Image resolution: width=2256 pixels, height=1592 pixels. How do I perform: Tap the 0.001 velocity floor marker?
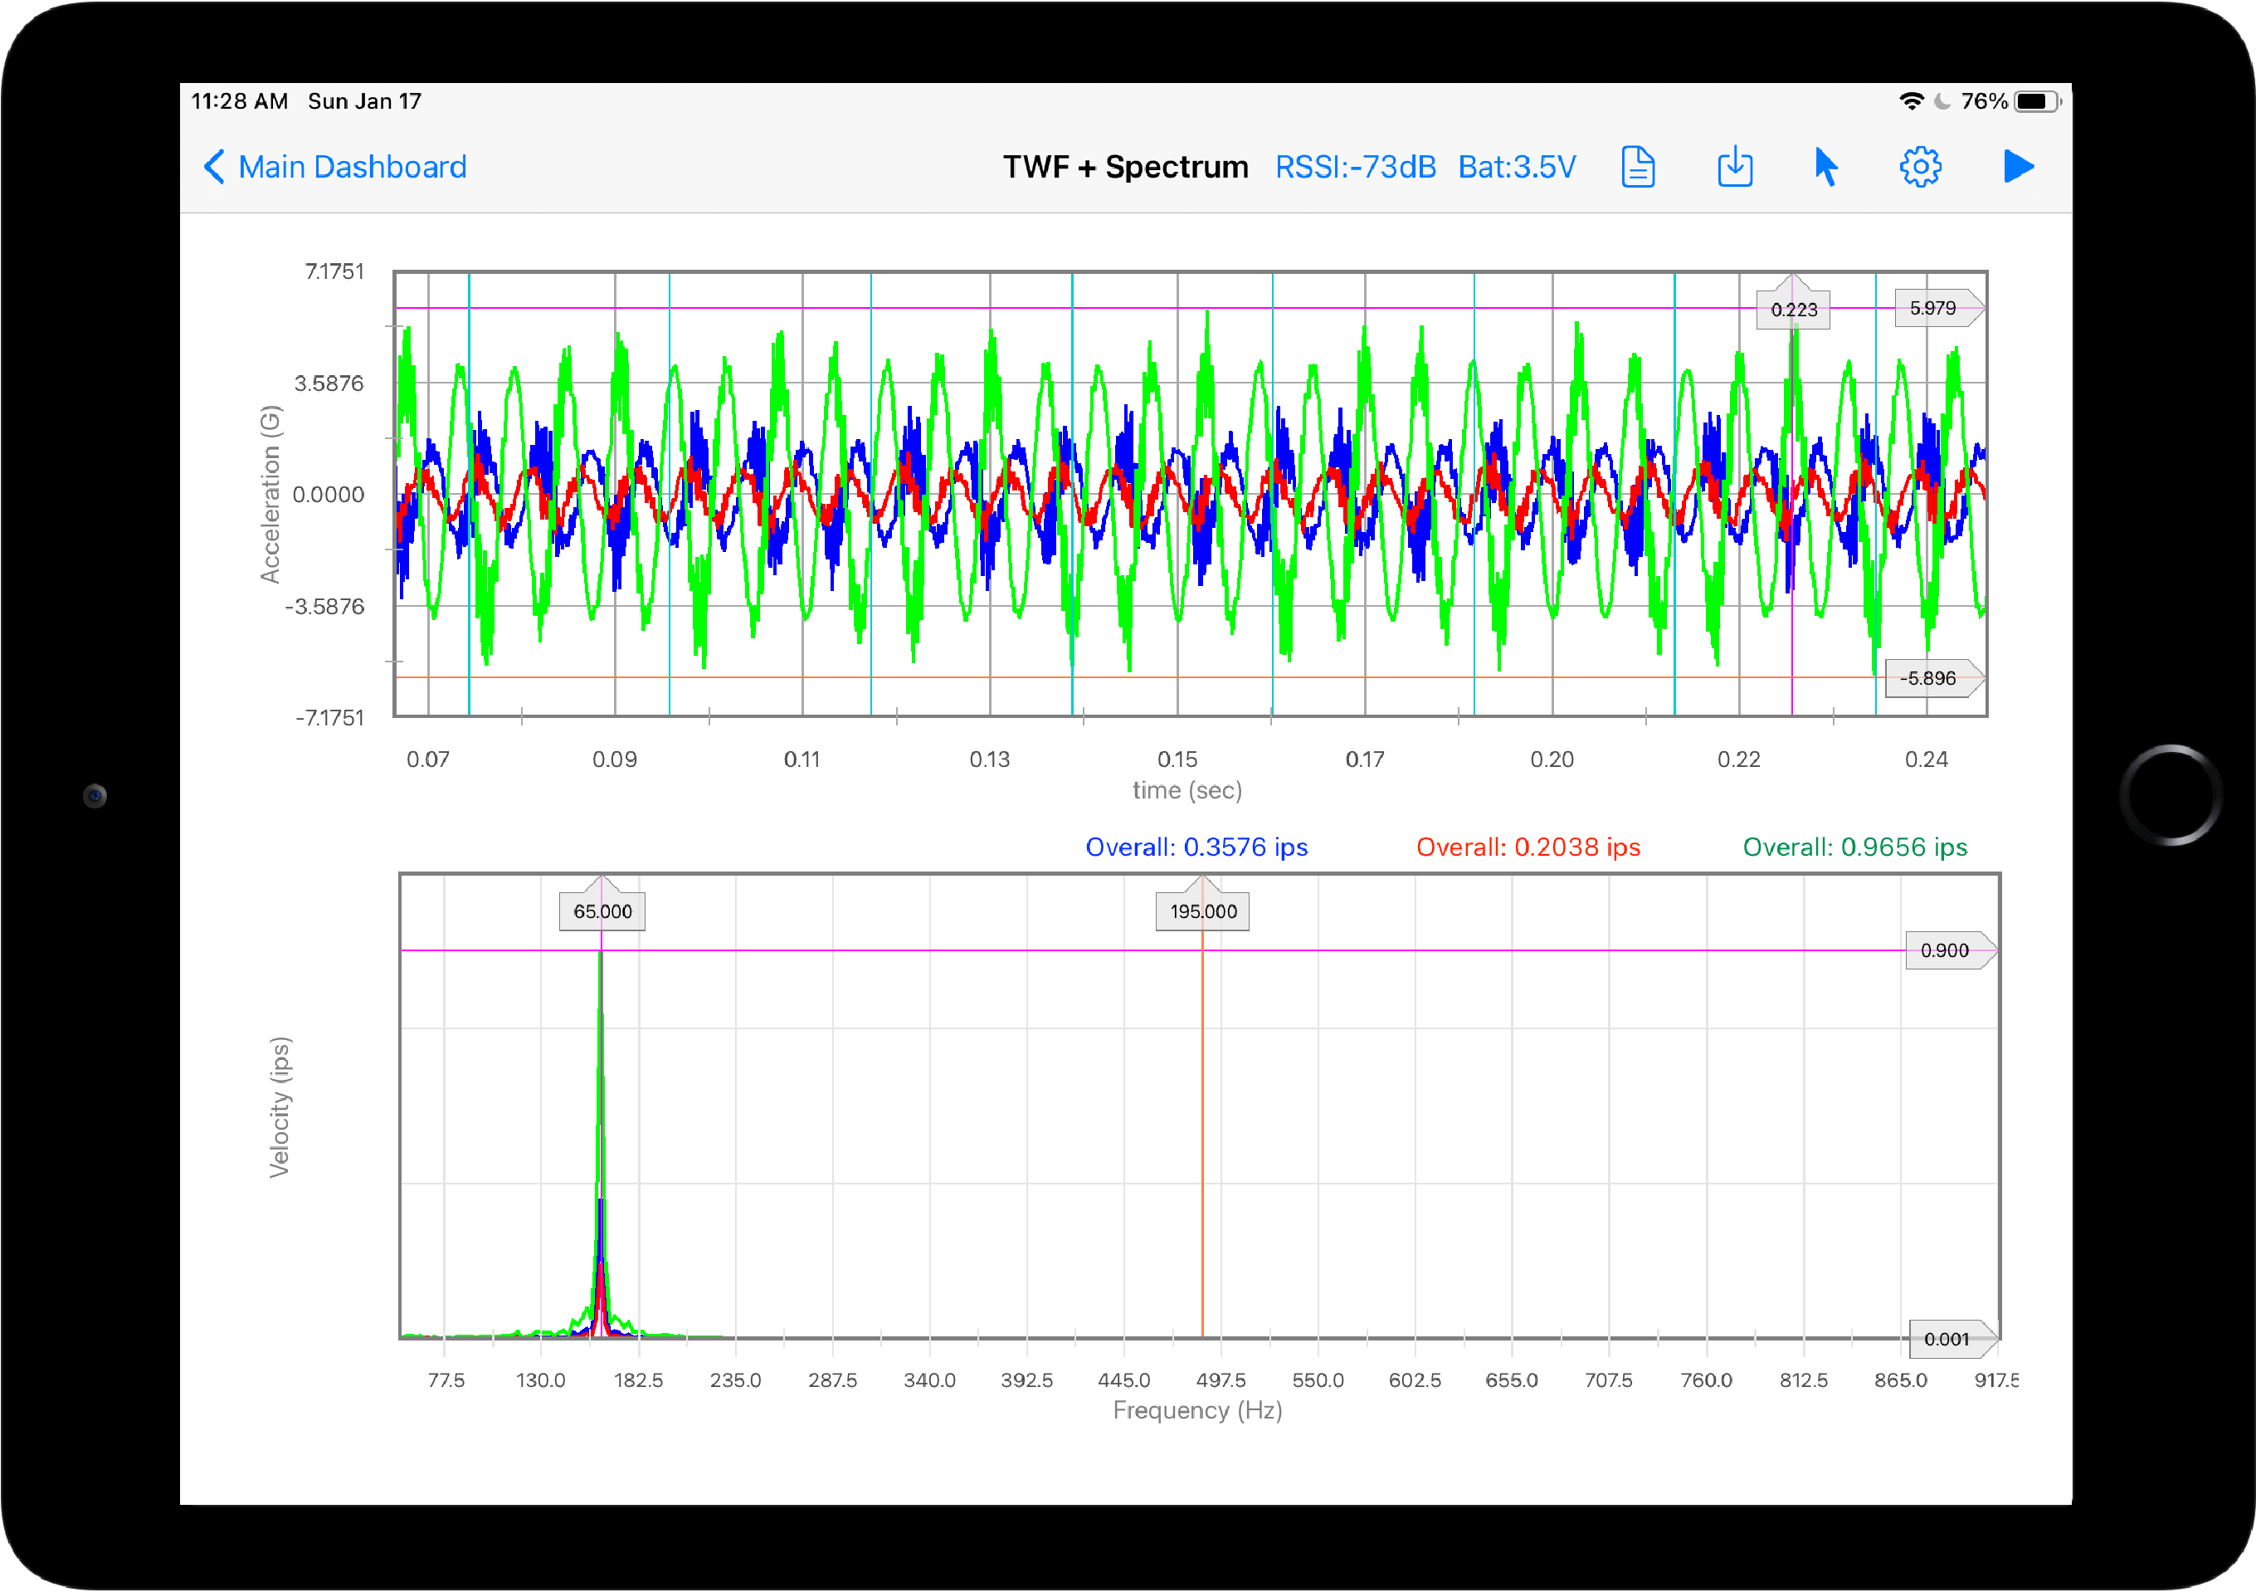pyautogui.click(x=1947, y=1339)
